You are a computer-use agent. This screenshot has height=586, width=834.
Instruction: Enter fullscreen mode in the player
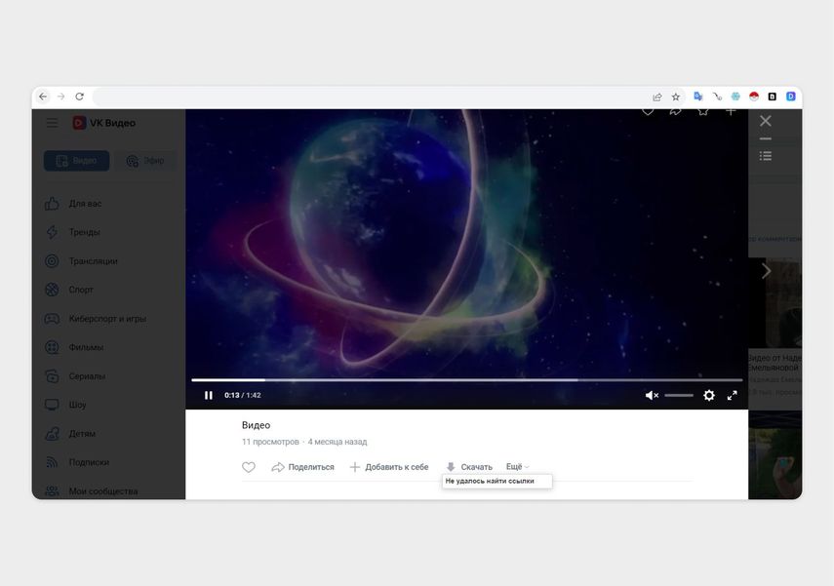click(733, 395)
